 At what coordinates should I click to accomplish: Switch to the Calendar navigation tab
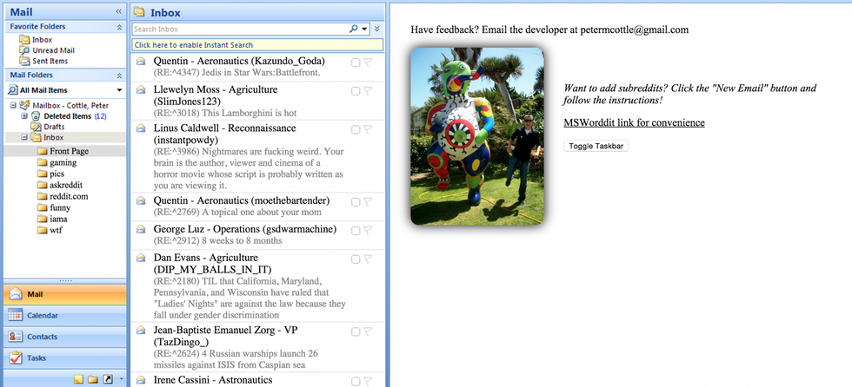point(65,316)
